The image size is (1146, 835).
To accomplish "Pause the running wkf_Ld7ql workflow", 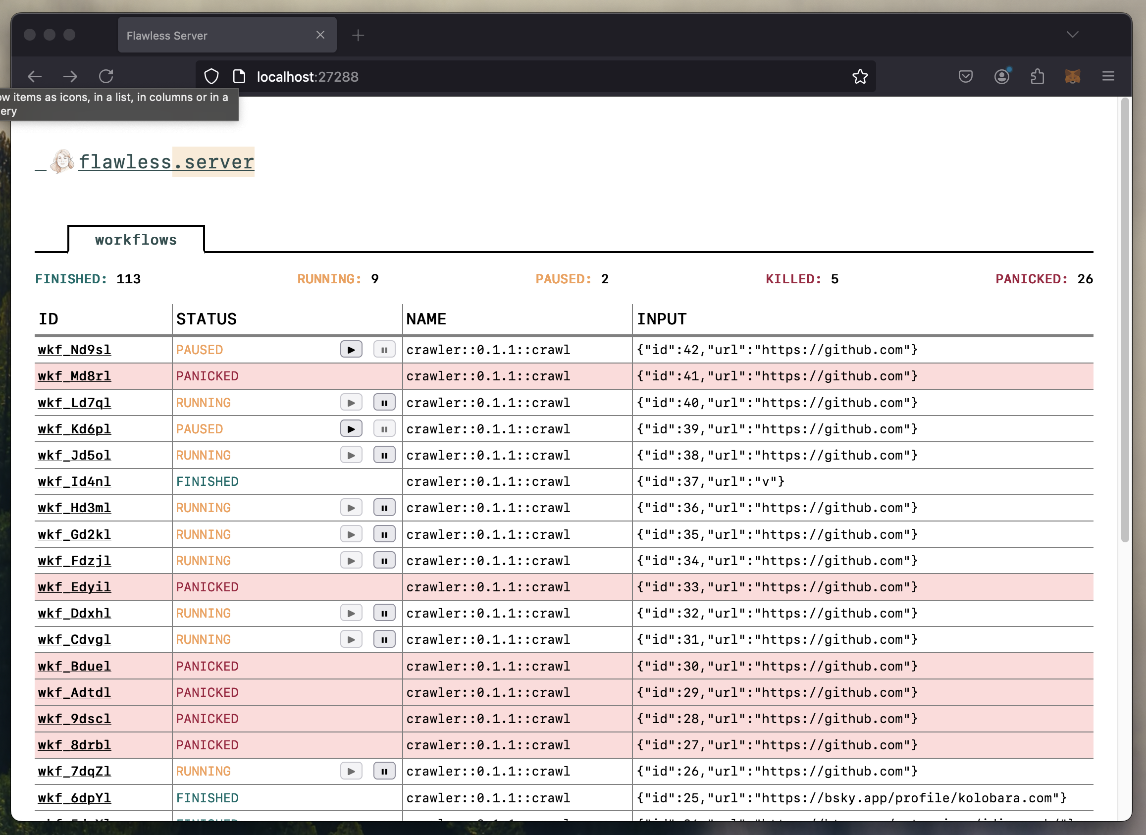I will [384, 402].
